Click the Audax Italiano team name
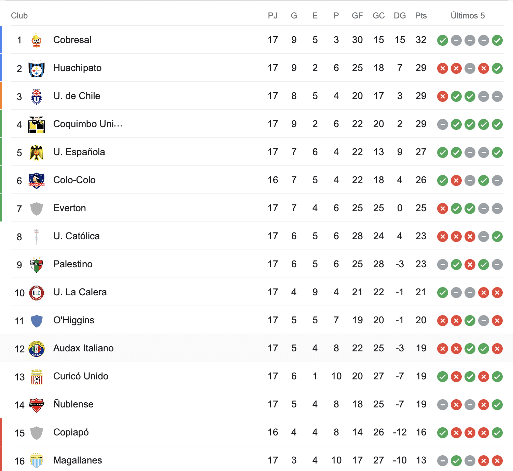Image resolution: width=513 pixels, height=471 pixels. [x=83, y=348]
